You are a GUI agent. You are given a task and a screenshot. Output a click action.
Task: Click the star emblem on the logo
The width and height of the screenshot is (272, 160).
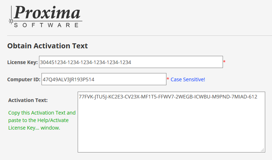click(x=11, y=21)
